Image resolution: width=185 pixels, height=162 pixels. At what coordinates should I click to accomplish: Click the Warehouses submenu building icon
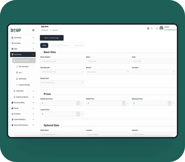click(17, 79)
